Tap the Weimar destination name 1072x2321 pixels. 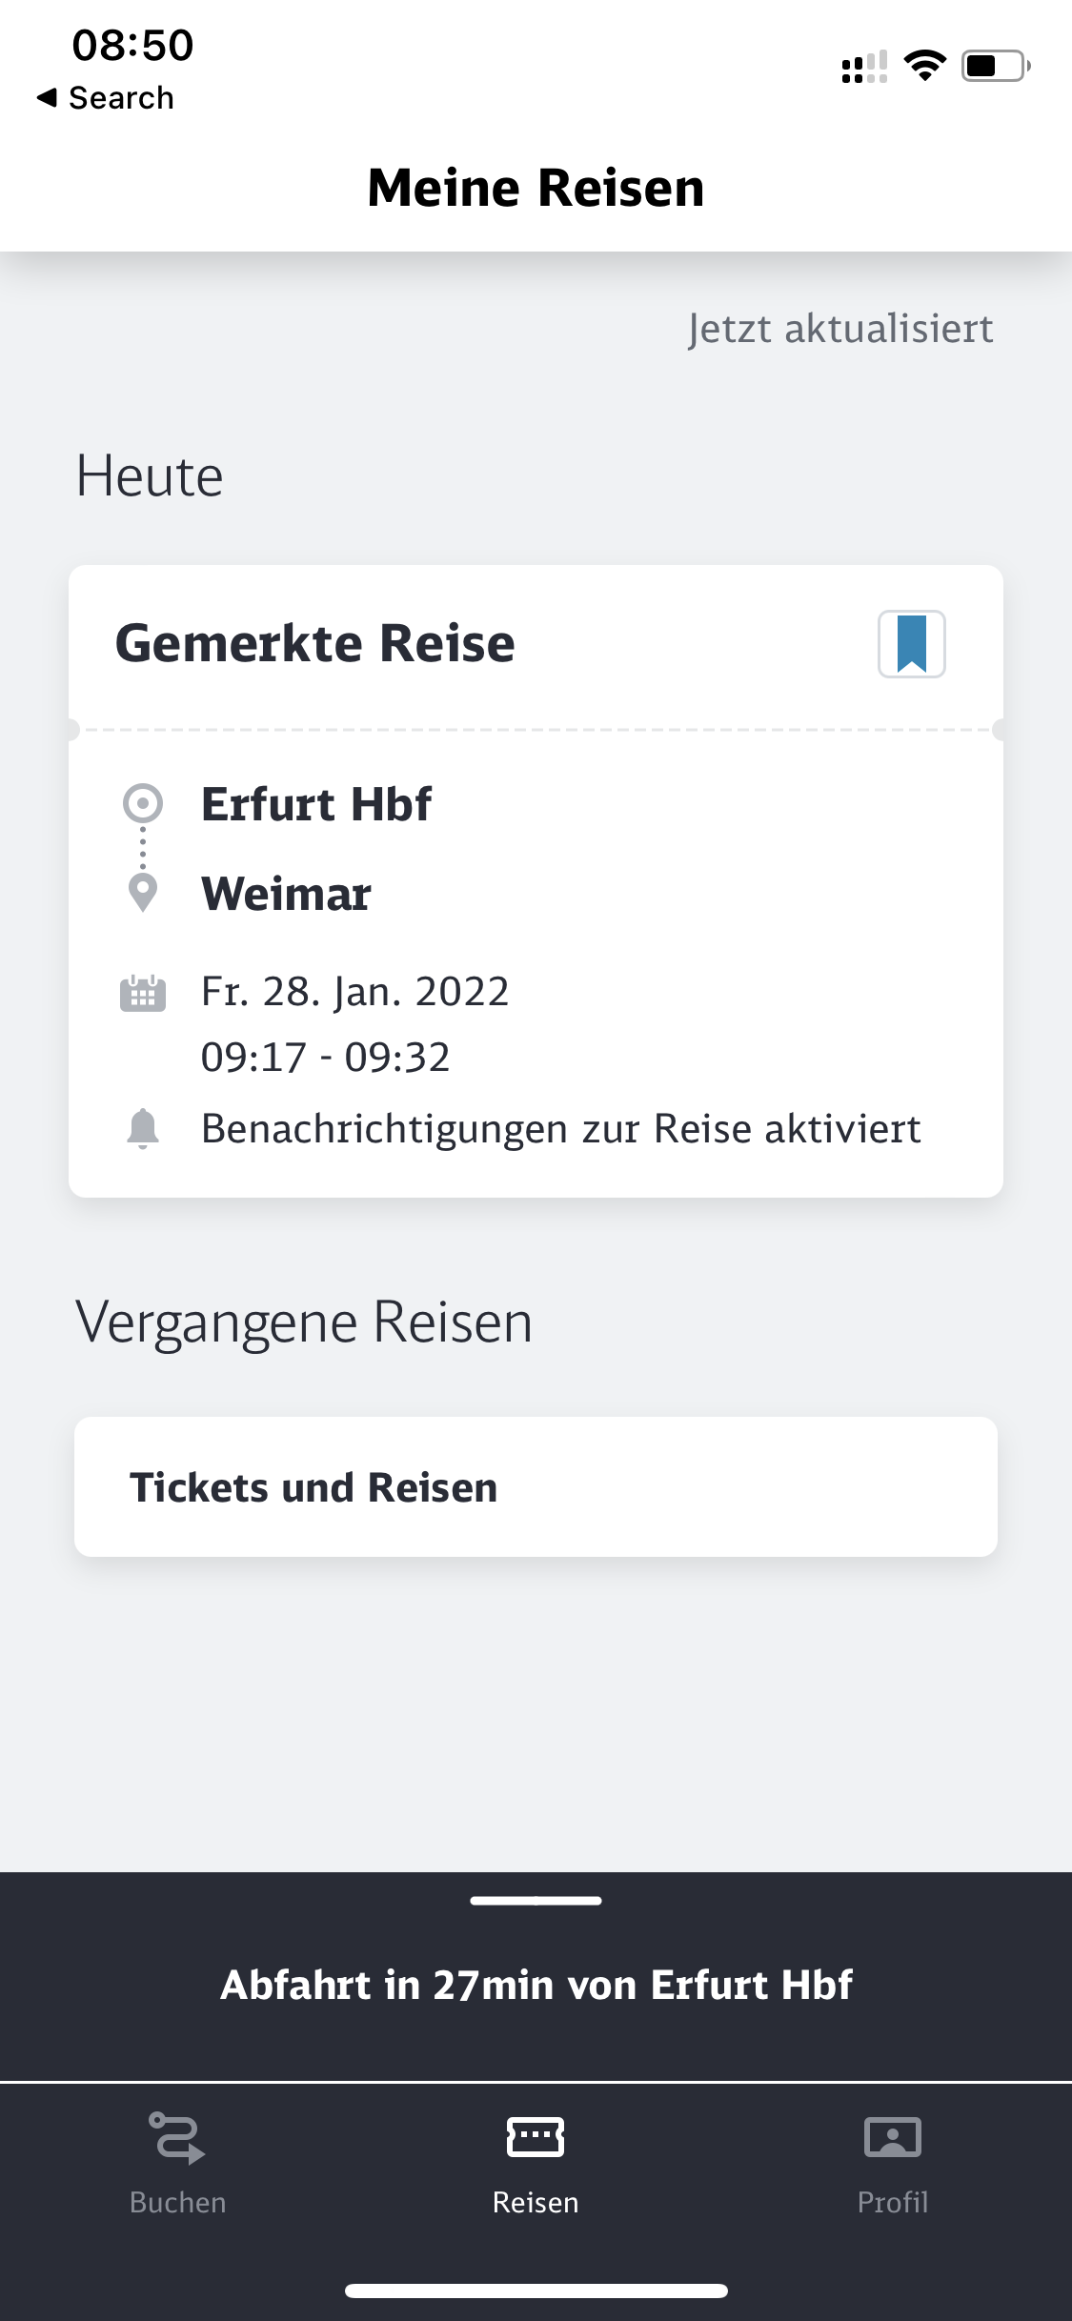[x=286, y=894]
